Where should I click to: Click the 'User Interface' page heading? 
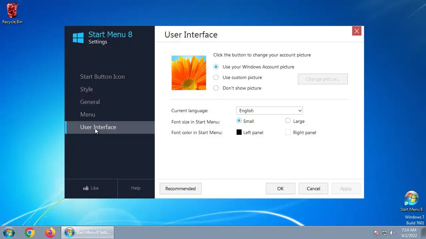click(191, 35)
